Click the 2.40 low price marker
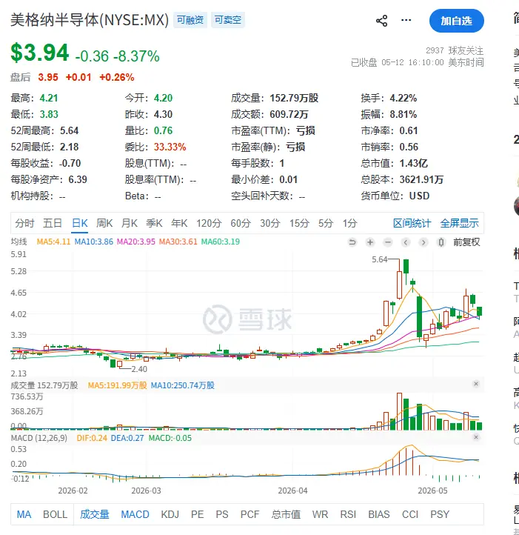Image resolution: width=519 pixels, height=535 pixels. [x=139, y=369]
